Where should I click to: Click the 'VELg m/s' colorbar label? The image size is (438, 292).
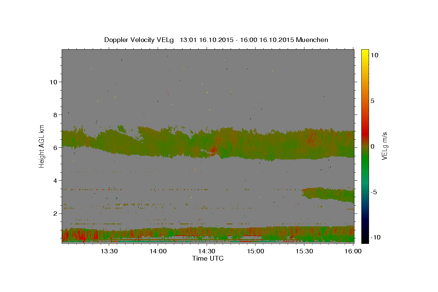384,146
